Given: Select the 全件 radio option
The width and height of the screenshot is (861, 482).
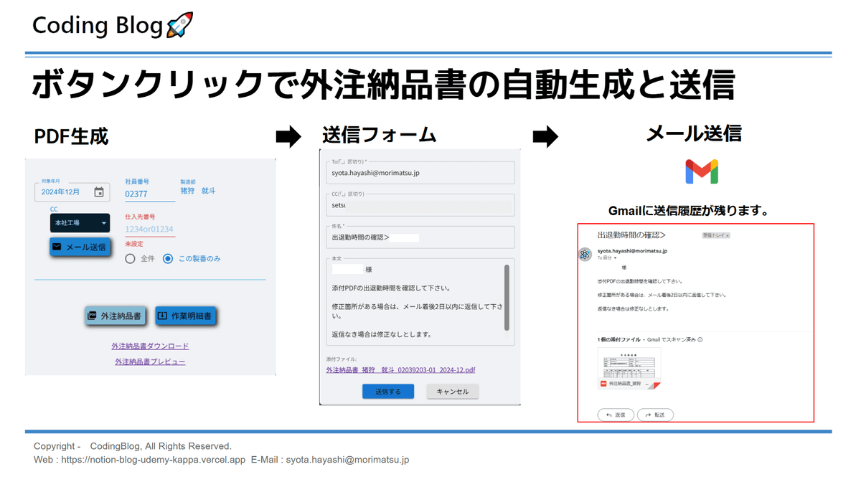Looking at the screenshot, I should click(x=130, y=258).
